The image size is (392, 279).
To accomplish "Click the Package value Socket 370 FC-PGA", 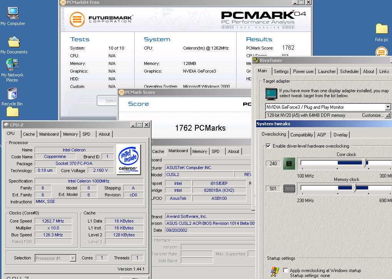I will coord(74,163).
